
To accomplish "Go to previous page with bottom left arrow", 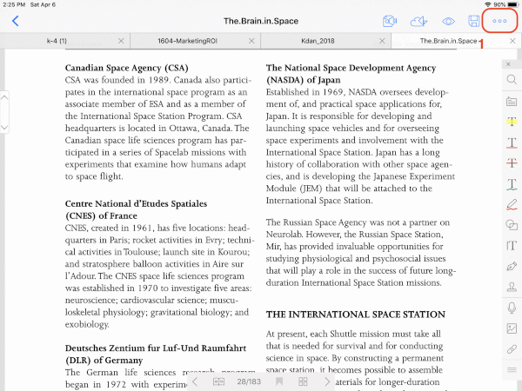I will pyautogui.click(x=195, y=381).
